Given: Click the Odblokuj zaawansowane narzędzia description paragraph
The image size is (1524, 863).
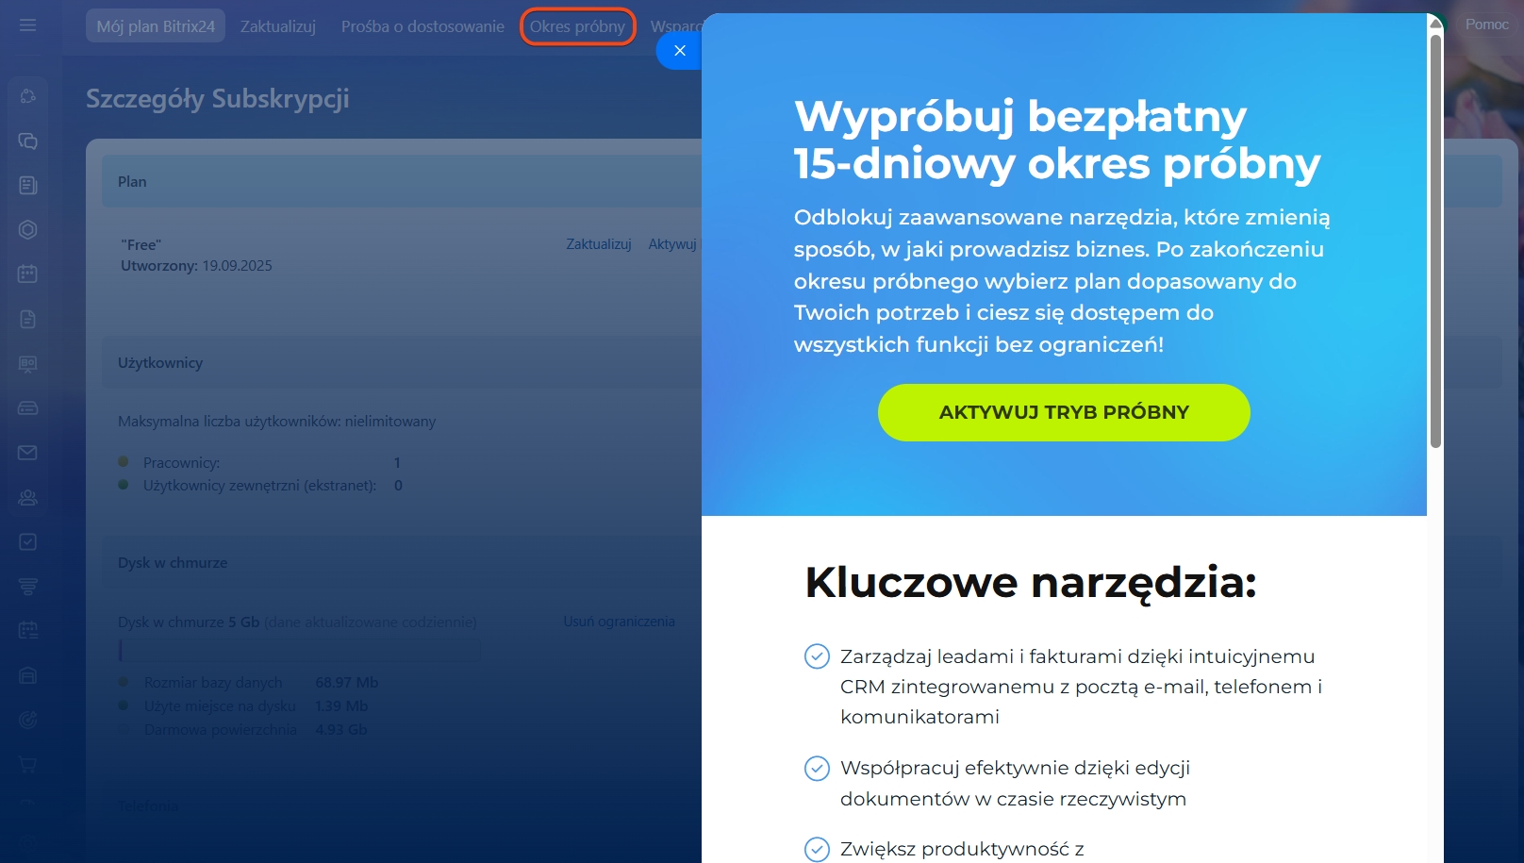Looking at the screenshot, I should tap(1062, 281).
